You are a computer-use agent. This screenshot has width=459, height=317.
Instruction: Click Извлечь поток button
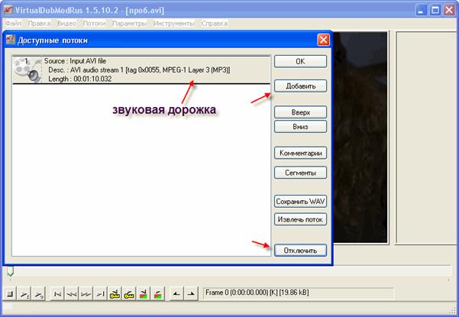[x=300, y=219]
